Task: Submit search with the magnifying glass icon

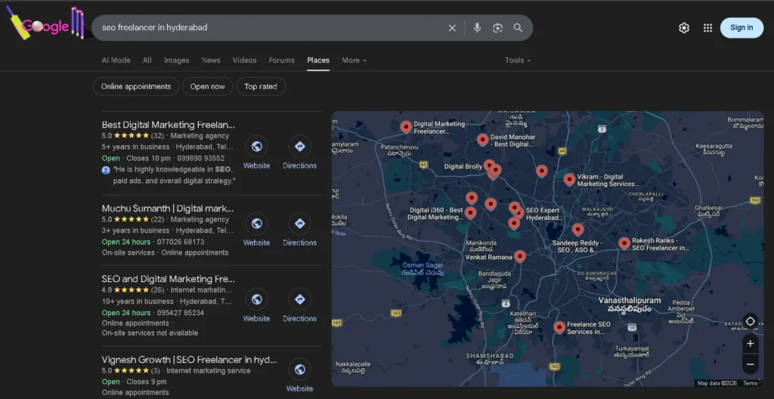Action: coord(518,28)
